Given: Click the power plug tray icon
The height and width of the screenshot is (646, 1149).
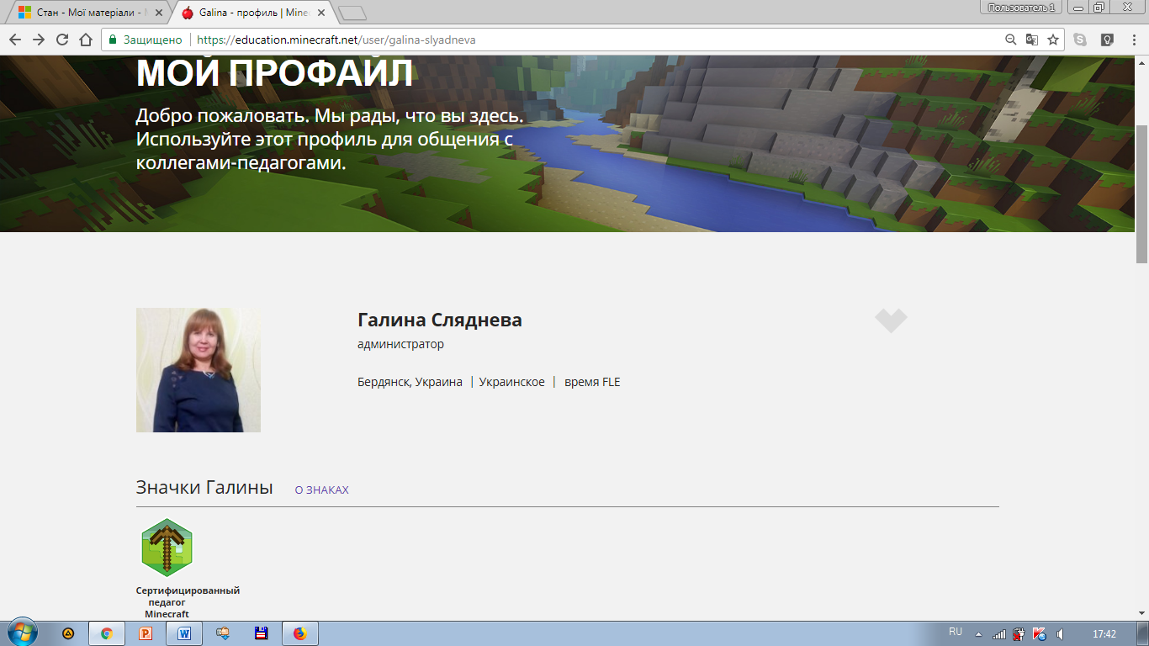Looking at the screenshot, I should (1019, 634).
